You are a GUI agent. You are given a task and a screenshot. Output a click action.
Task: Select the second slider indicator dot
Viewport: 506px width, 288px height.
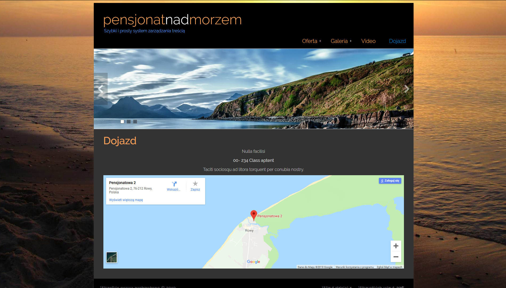pyautogui.click(x=129, y=122)
